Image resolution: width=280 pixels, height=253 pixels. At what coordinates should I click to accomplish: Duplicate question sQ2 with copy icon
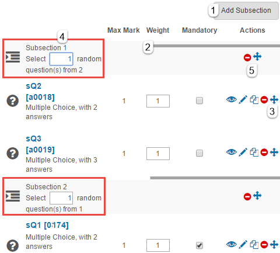[254, 99]
